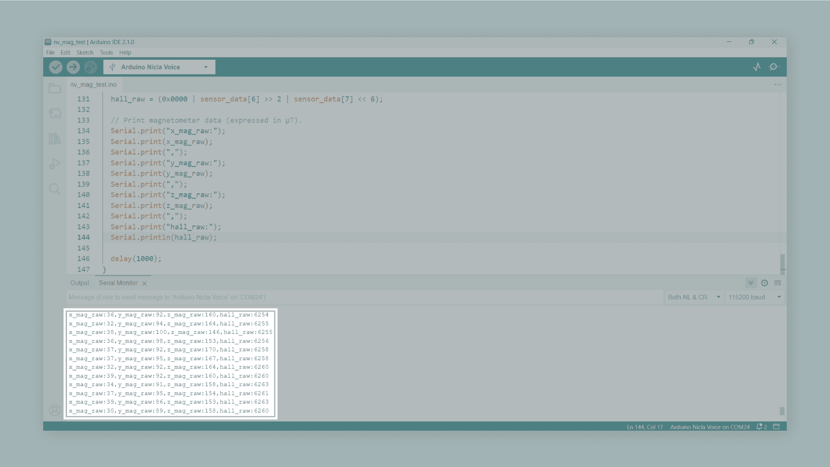Image resolution: width=830 pixels, height=467 pixels.
Task: Open the 115200 baud rate dropdown
Action: pos(754,297)
